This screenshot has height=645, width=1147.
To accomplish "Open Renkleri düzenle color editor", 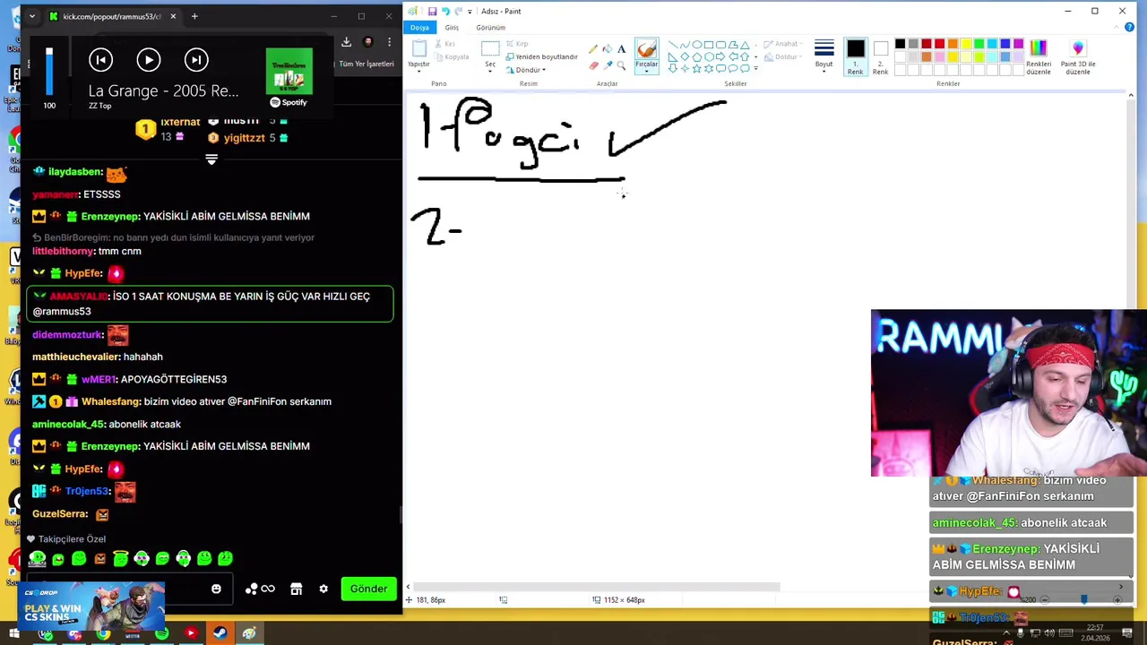I will click(x=1039, y=57).
